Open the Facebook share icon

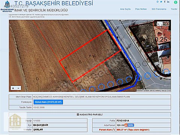point(165,1)
